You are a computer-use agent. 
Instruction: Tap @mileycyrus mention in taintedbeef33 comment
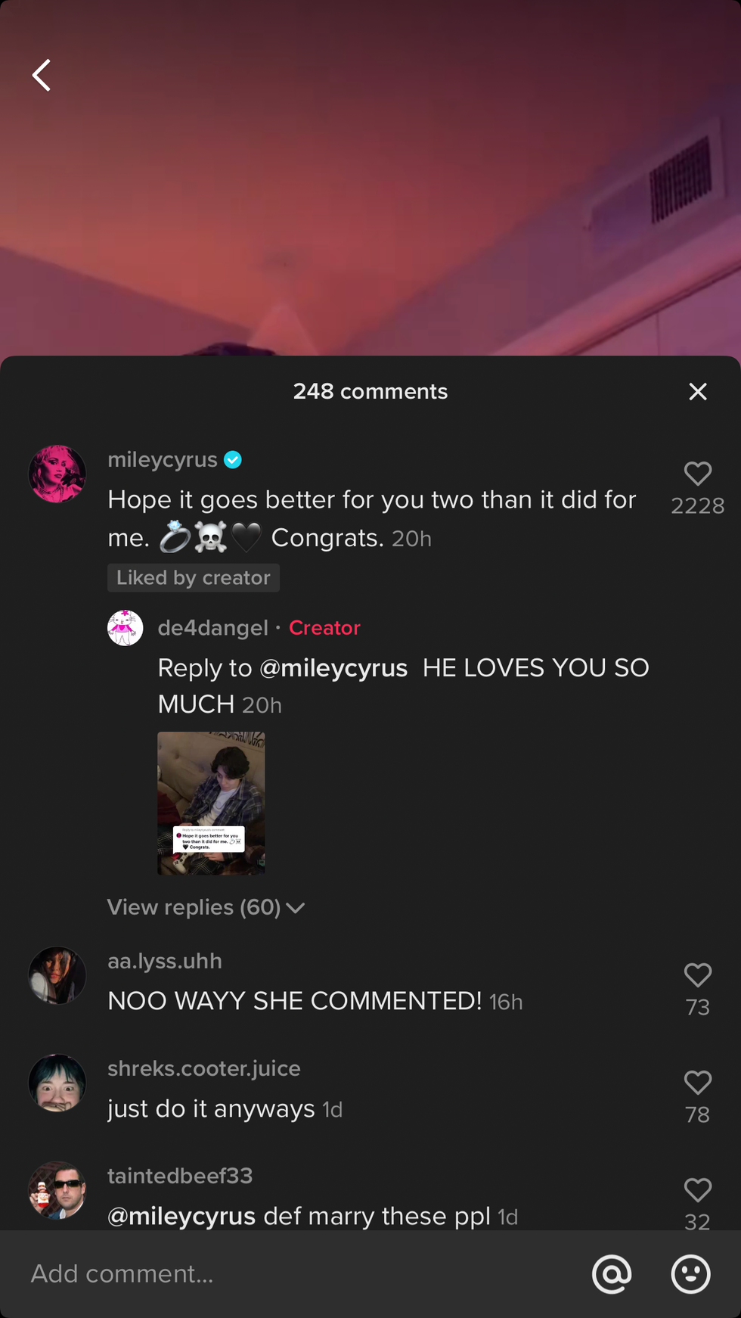181,1216
